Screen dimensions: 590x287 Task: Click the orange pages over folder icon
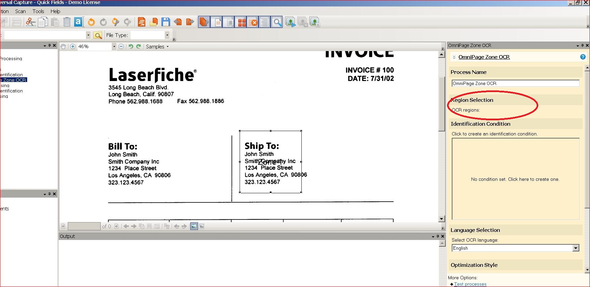click(x=154, y=22)
